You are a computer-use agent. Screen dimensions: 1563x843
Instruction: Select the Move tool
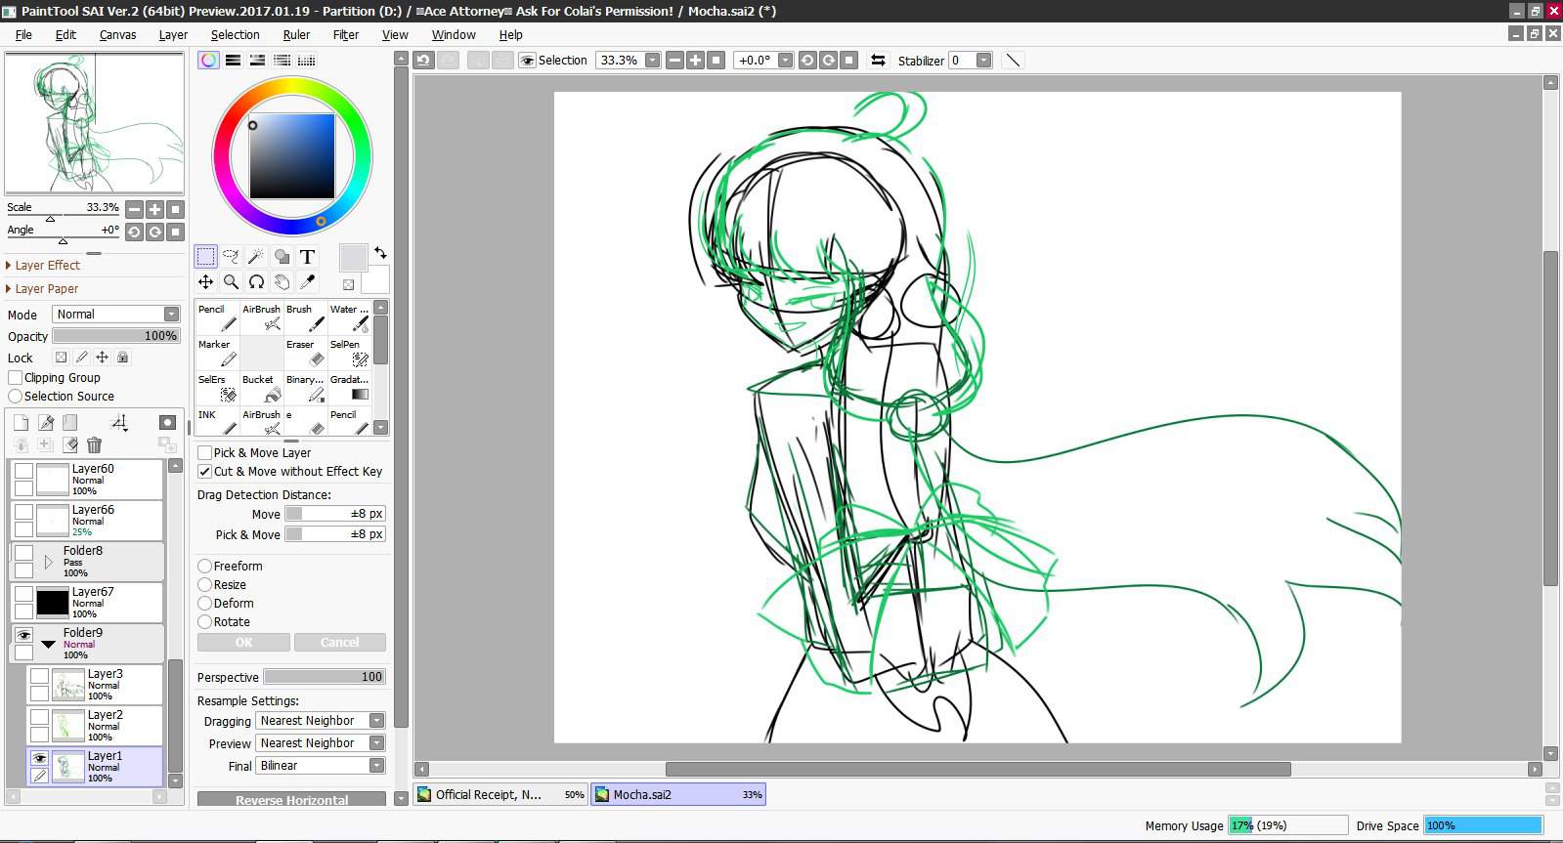205,282
